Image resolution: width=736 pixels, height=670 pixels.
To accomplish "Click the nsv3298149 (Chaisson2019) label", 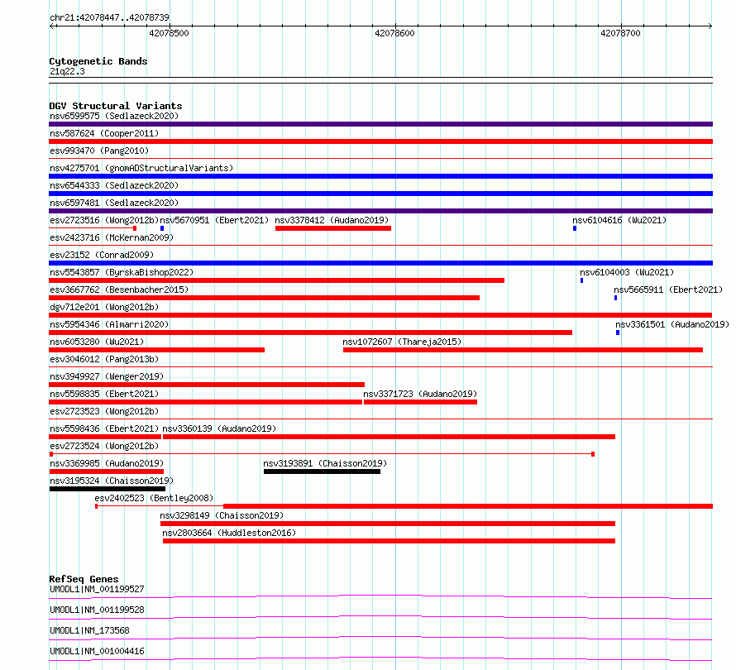I will pos(222,515).
